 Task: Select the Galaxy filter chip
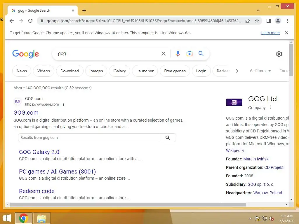click(119, 71)
